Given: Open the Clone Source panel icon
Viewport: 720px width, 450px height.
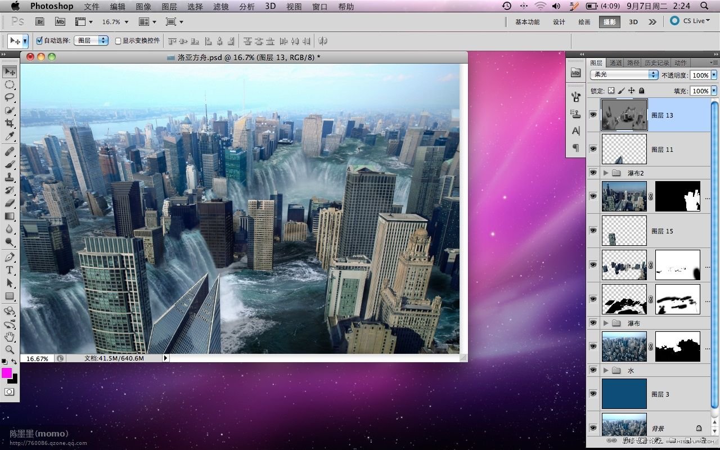Looking at the screenshot, I should point(575,113).
